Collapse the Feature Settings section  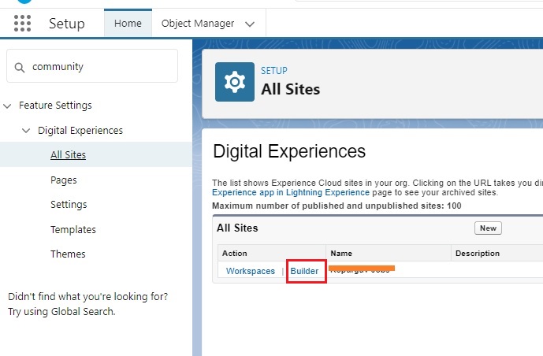(7, 106)
